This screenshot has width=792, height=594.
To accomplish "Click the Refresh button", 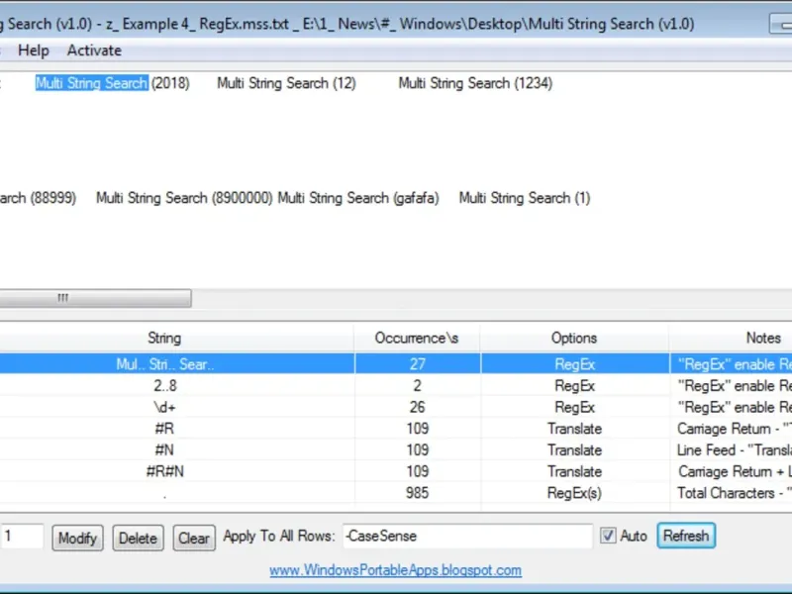I will click(x=686, y=536).
